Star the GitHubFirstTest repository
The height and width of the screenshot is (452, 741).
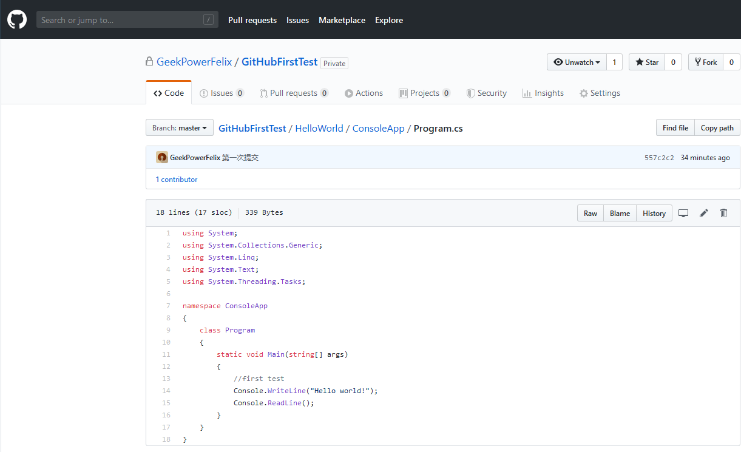647,62
